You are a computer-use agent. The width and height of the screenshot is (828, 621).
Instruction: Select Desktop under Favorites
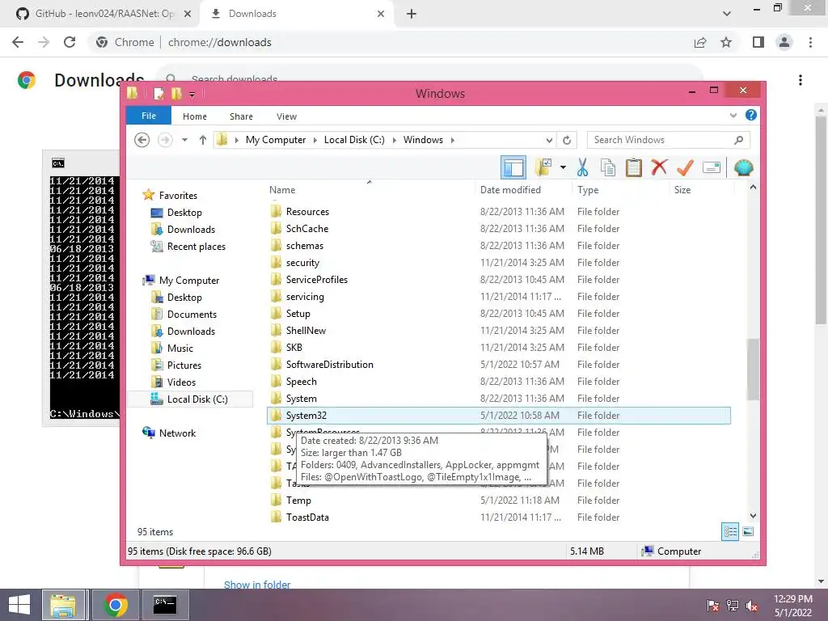pos(184,213)
